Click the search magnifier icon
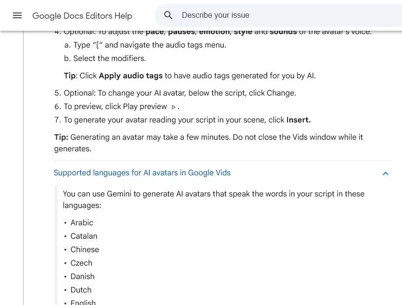This screenshot has height=305, width=402. click(168, 15)
